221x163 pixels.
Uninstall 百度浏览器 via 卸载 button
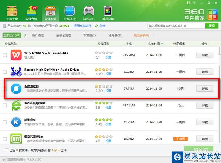[x=205, y=89]
